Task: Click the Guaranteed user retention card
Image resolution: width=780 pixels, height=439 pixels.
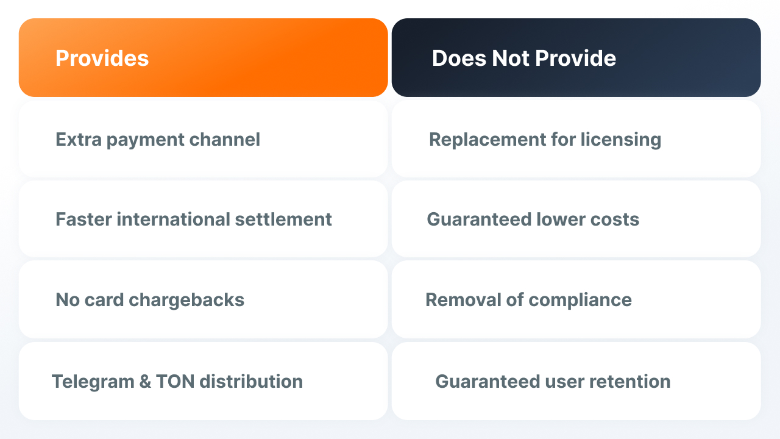Action: [576, 381]
